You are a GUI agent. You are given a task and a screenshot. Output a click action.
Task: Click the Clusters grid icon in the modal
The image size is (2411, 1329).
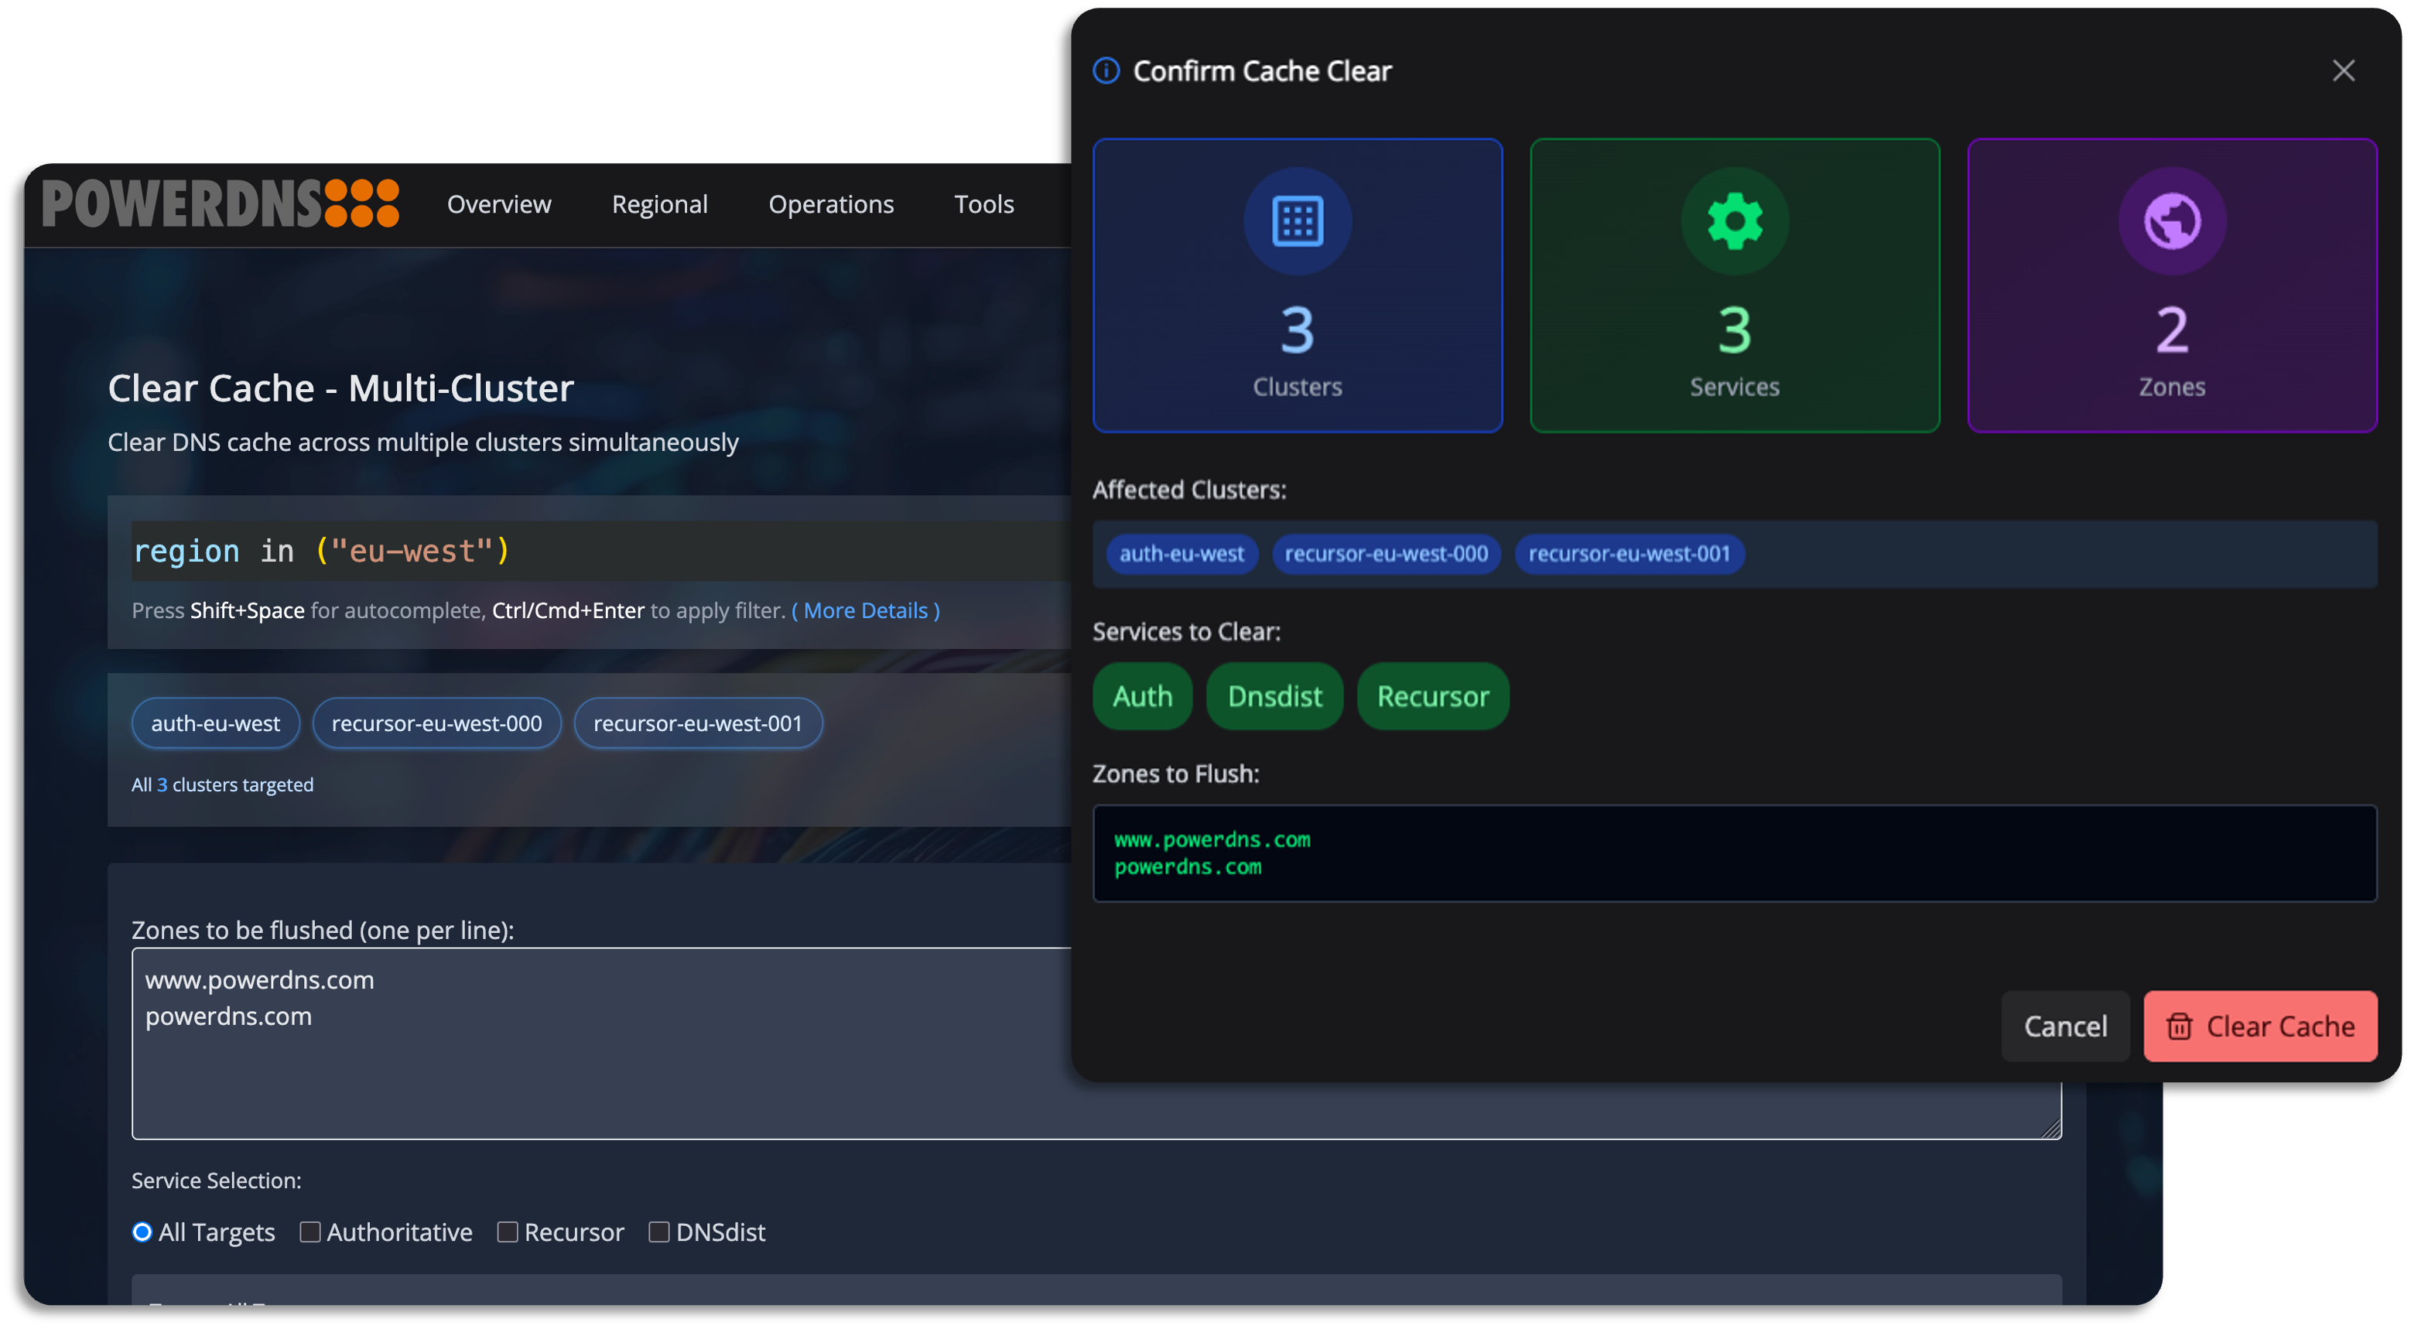(1298, 221)
